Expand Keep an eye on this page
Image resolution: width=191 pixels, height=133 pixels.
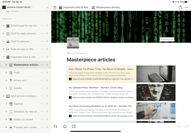[x=4, y=49]
